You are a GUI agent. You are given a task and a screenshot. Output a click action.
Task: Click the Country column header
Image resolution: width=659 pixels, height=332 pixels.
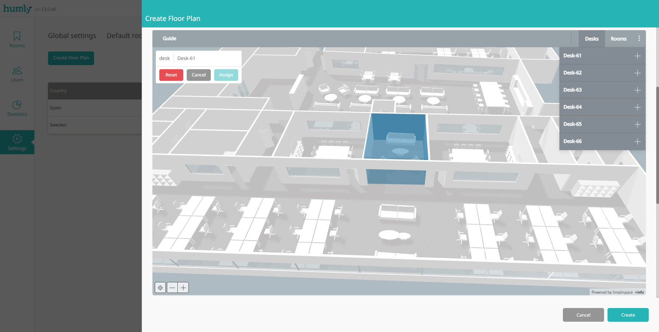[95, 91]
